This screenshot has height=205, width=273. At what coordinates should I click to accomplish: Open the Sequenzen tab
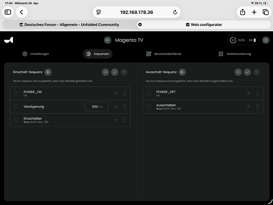(x=98, y=54)
